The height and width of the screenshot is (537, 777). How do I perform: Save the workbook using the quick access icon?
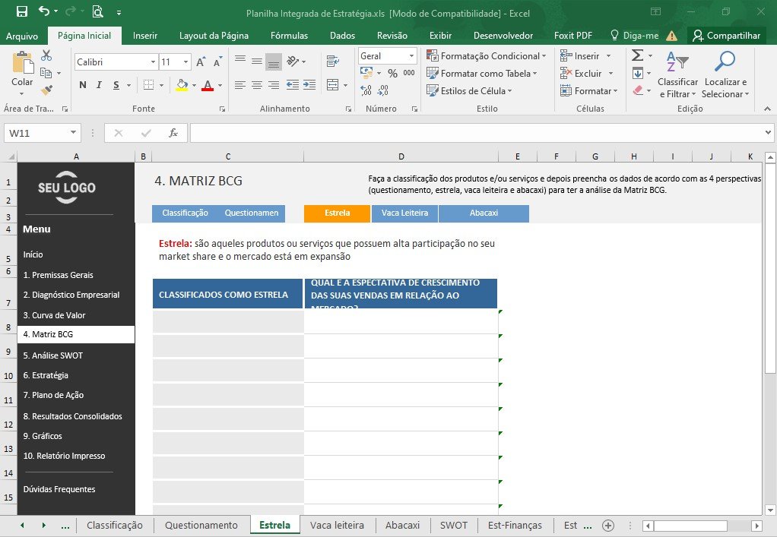pos(22,11)
